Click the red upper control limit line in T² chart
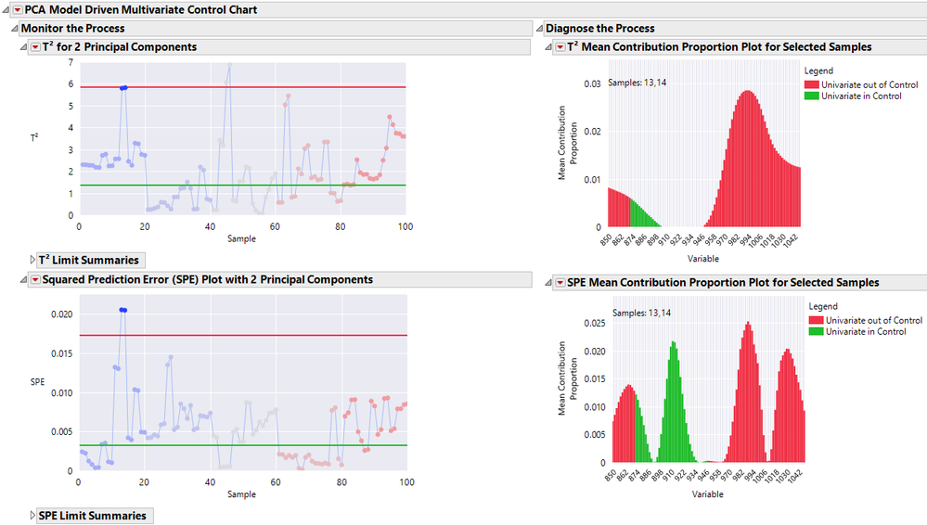 243,87
